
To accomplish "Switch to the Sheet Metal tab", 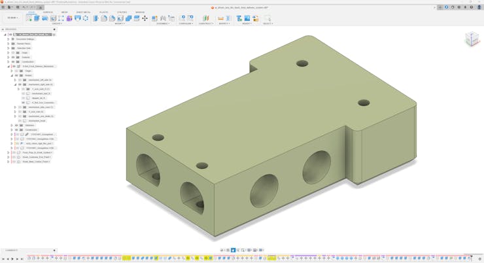I will click(x=83, y=12).
